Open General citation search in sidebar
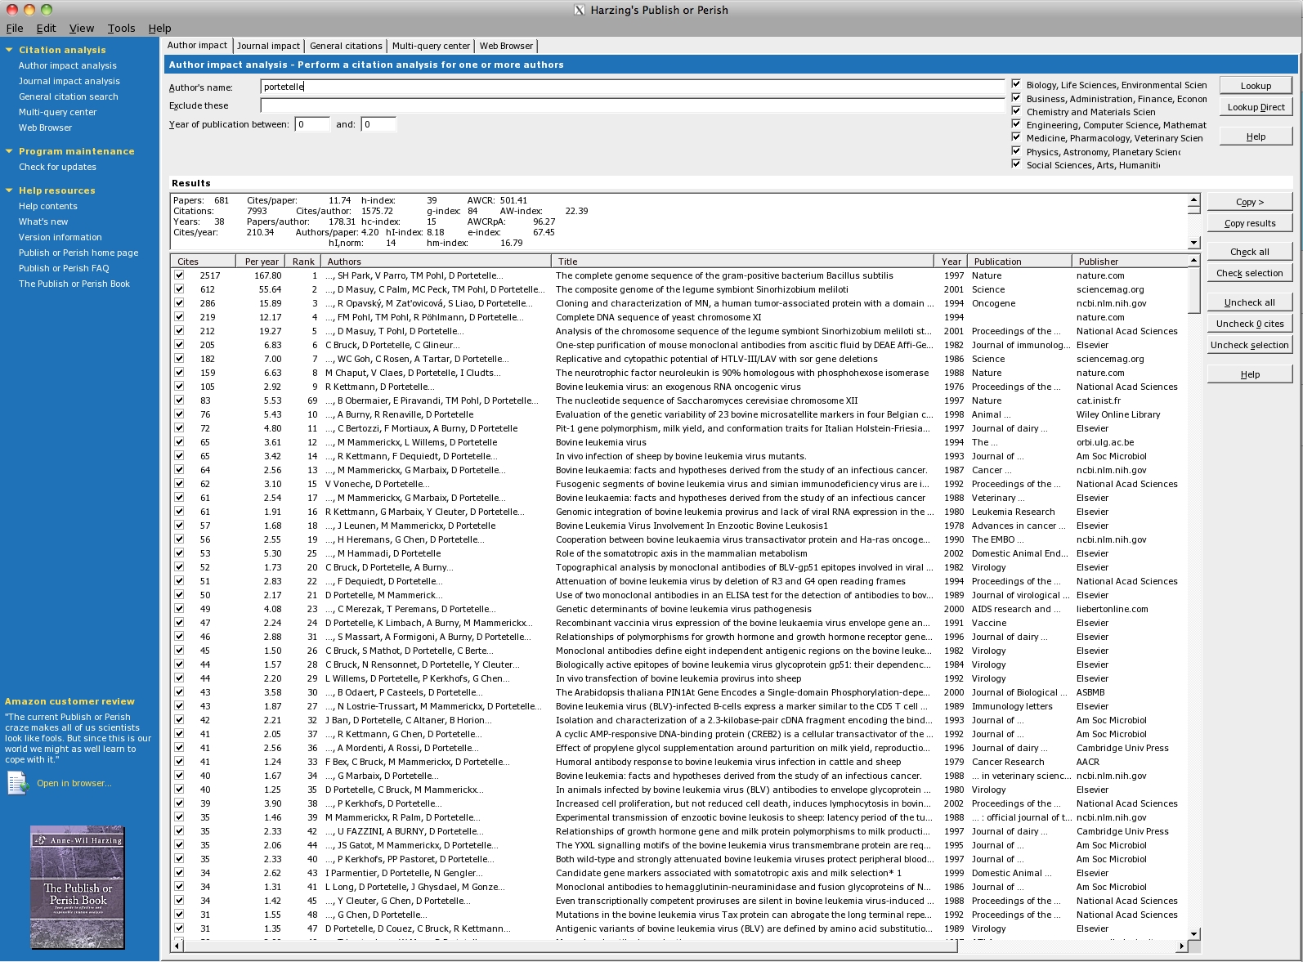The height and width of the screenshot is (962, 1303). point(69,96)
